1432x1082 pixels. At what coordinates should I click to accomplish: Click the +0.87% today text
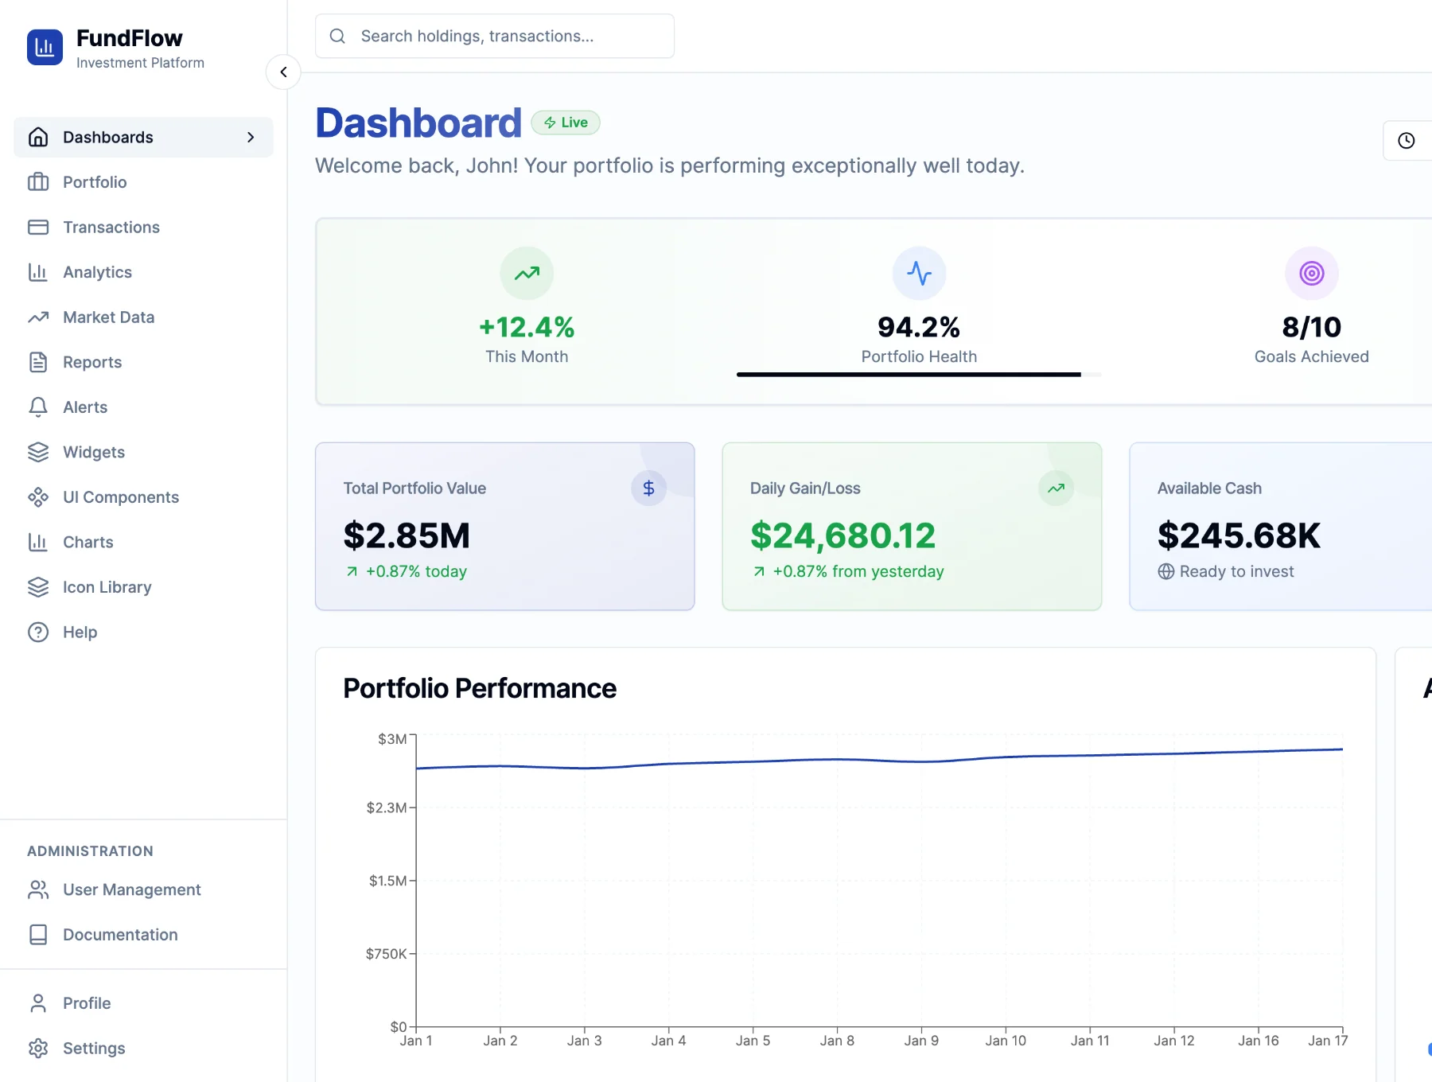[416, 571]
